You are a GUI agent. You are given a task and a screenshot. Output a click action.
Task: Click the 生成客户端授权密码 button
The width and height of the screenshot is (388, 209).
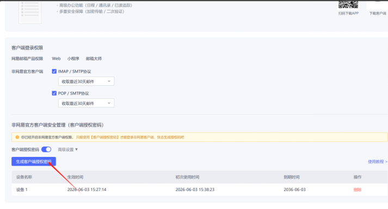(x=34, y=161)
